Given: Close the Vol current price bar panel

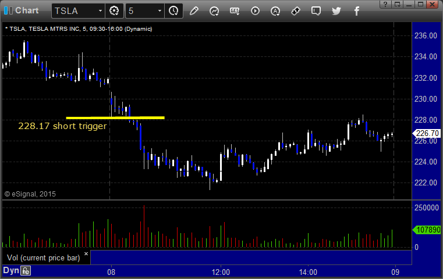Looking at the screenshot, I should [x=86, y=253].
